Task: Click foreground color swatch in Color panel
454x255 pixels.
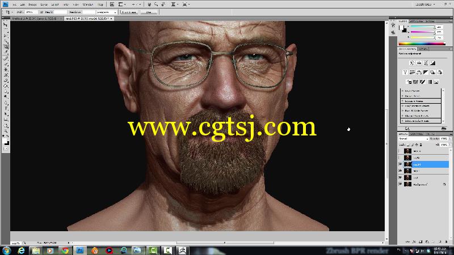Action: point(401,28)
